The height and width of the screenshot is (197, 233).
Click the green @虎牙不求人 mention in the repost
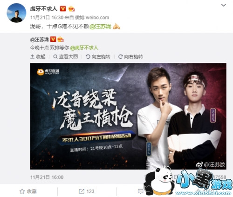click(84, 48)
